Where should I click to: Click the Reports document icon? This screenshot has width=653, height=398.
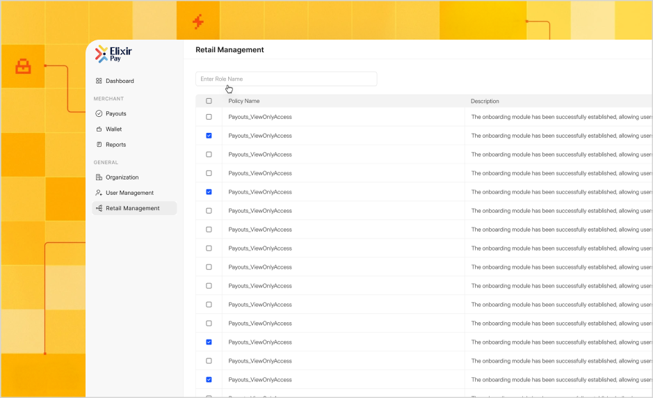coord(99,145)
